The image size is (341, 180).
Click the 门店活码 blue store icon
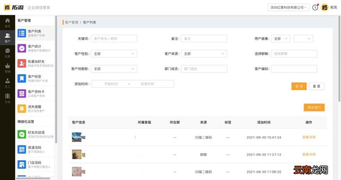tap(22, 164)
